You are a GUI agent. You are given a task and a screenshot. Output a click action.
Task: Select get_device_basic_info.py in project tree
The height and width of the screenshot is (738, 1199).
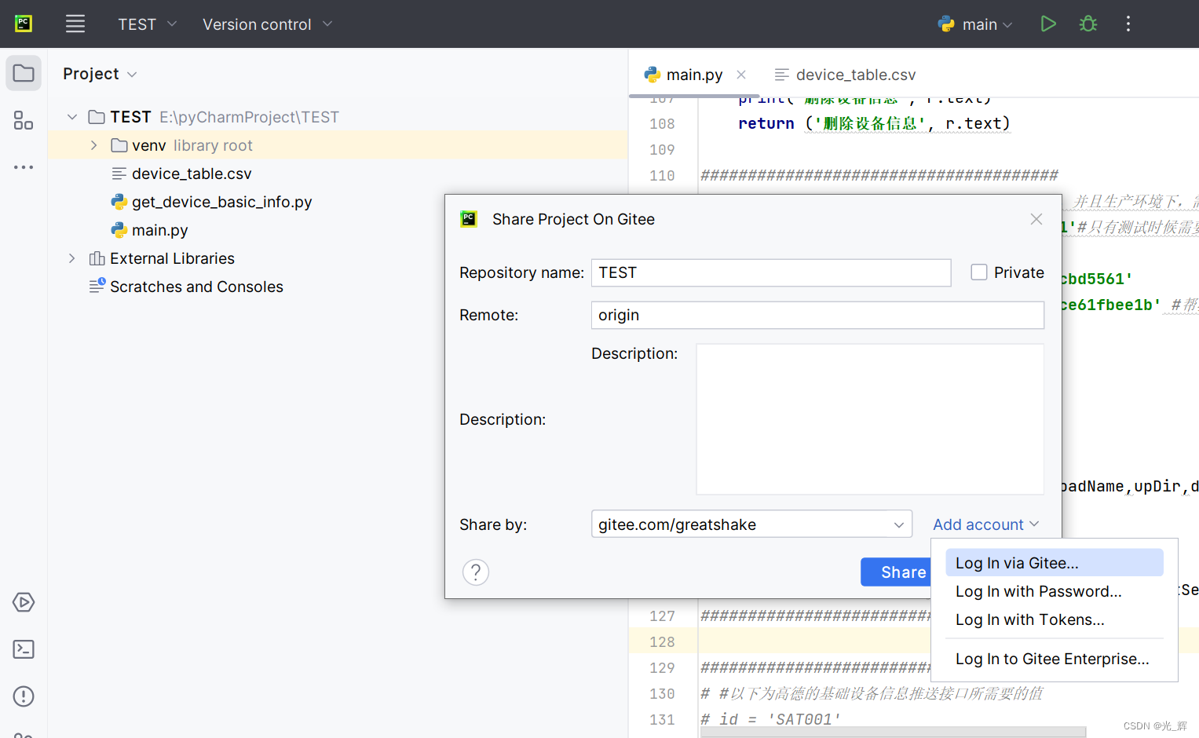point(221,202)
